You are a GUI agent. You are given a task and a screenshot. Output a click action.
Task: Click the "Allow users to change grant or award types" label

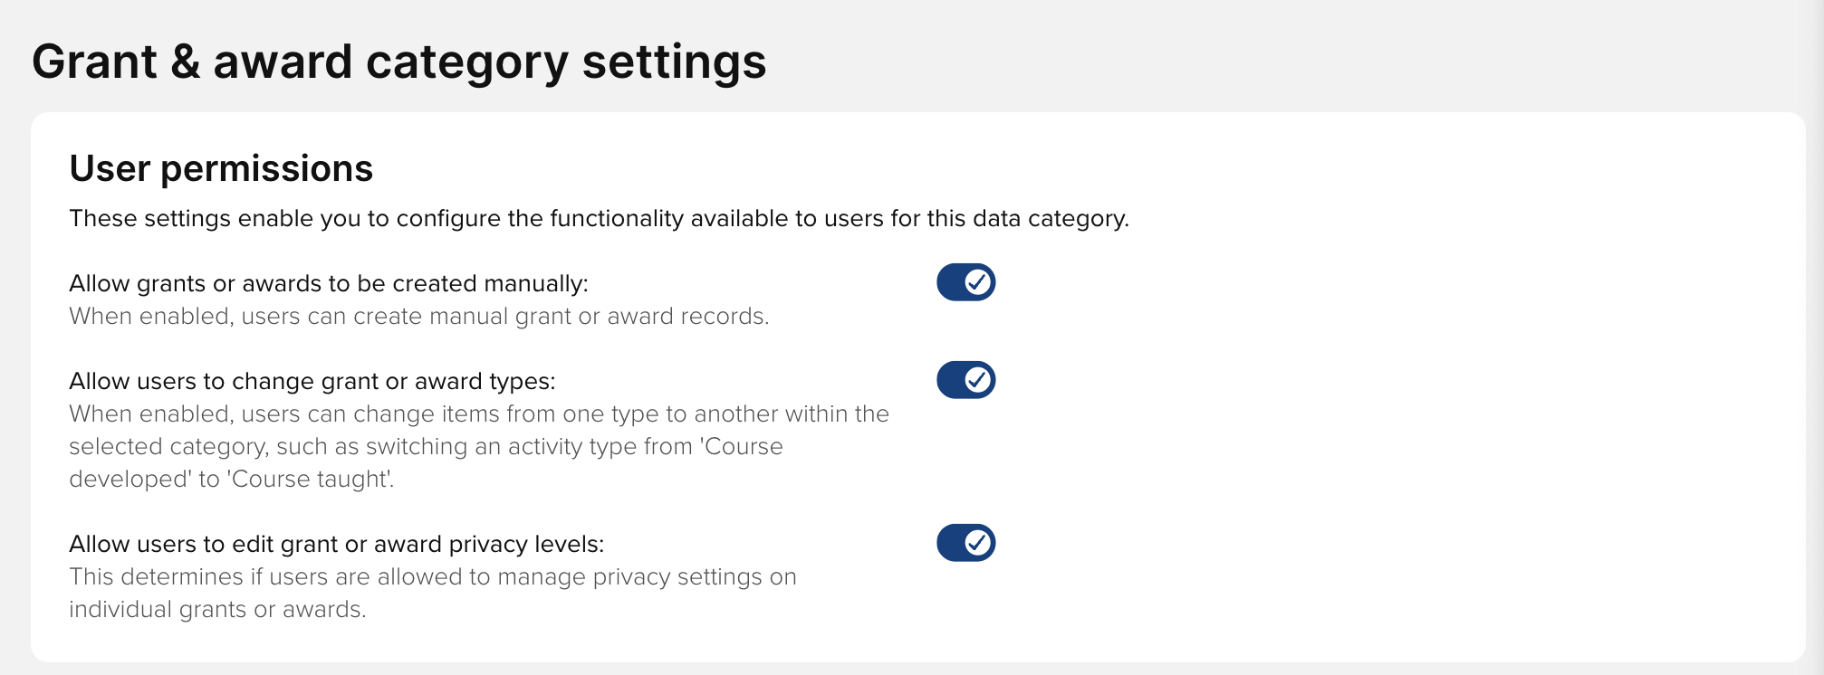pos(312,382)
